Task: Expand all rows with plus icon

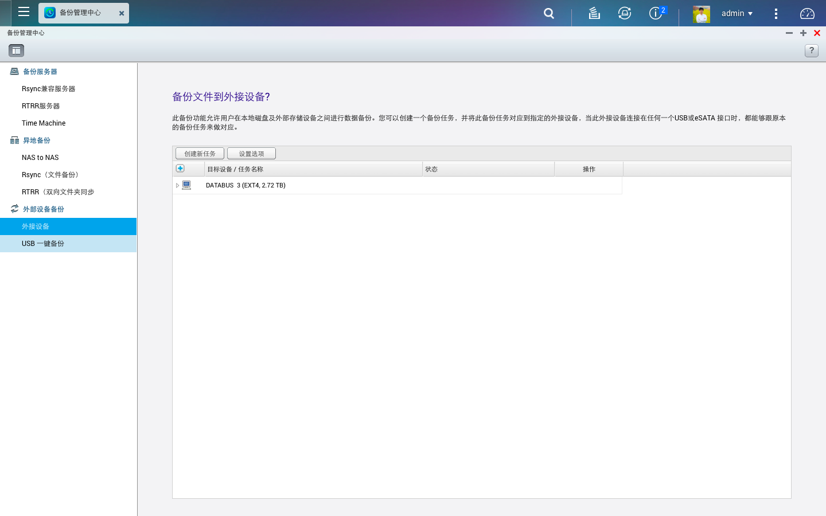Action: pyautogui.click(x=180, y=169)
